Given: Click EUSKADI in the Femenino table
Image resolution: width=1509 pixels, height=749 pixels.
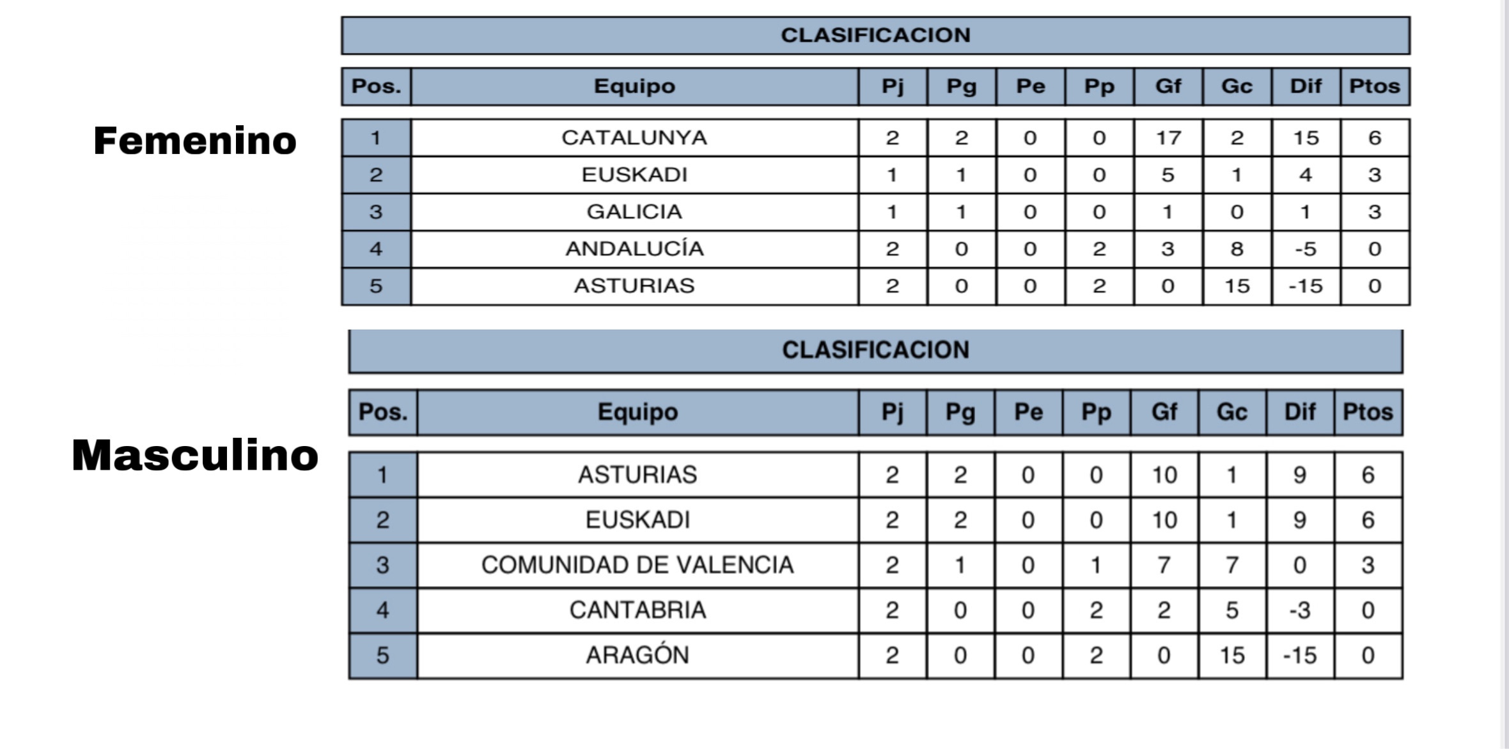Looking at the screenshot, I should coord(634,174).
